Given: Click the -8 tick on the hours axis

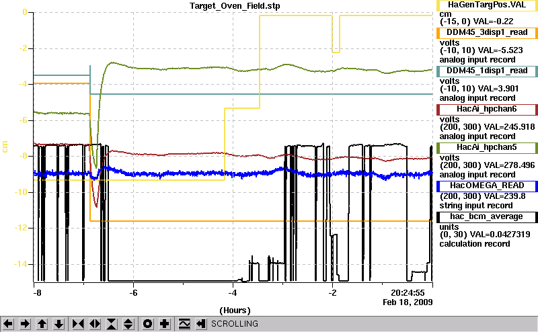Looking at the screenshot, I should (37, 292).
